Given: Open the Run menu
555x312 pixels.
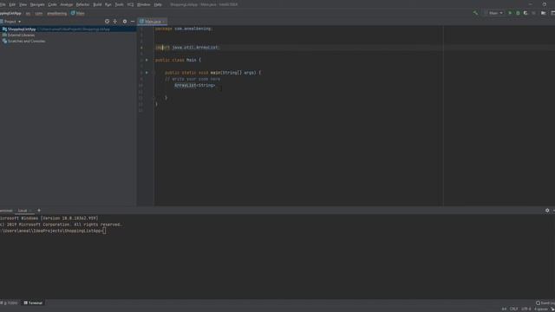Looking at the screenshot, I should tap(108, 4).
